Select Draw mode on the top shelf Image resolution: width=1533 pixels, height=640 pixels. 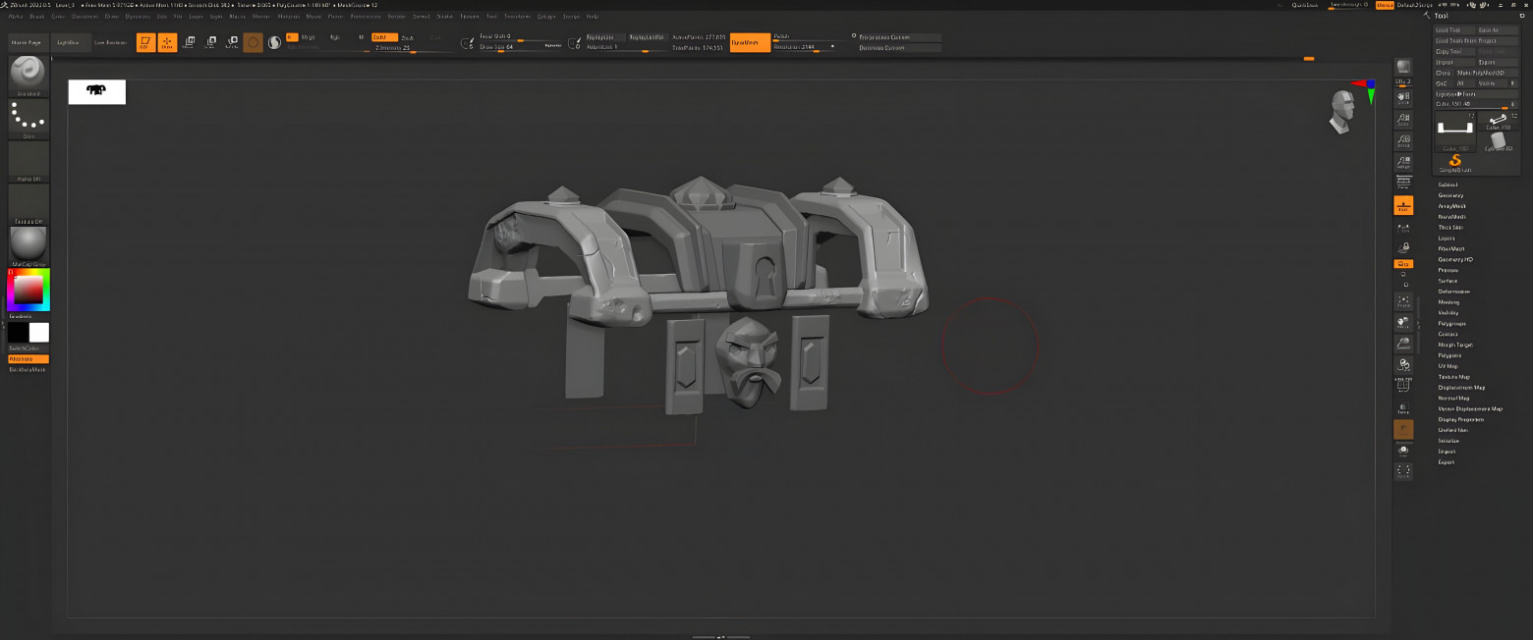point(166,41)
